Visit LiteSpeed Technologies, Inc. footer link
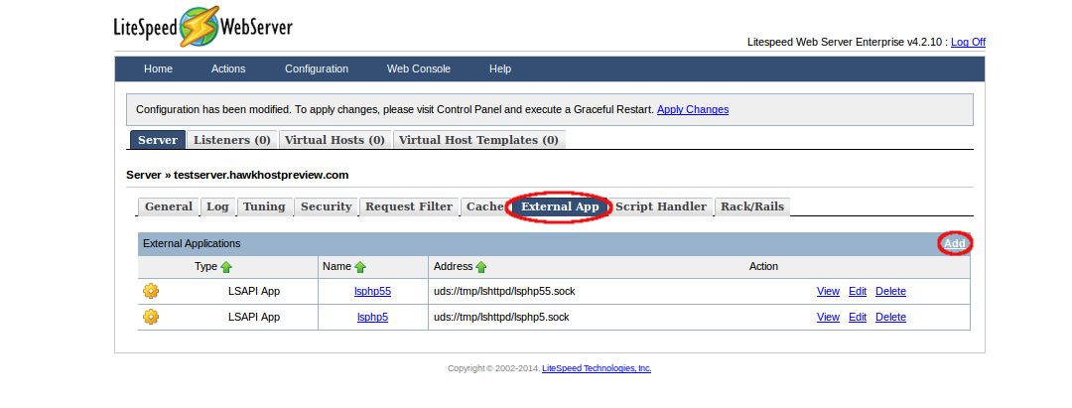The image size is (1072, 408). [x=597, y=368]
